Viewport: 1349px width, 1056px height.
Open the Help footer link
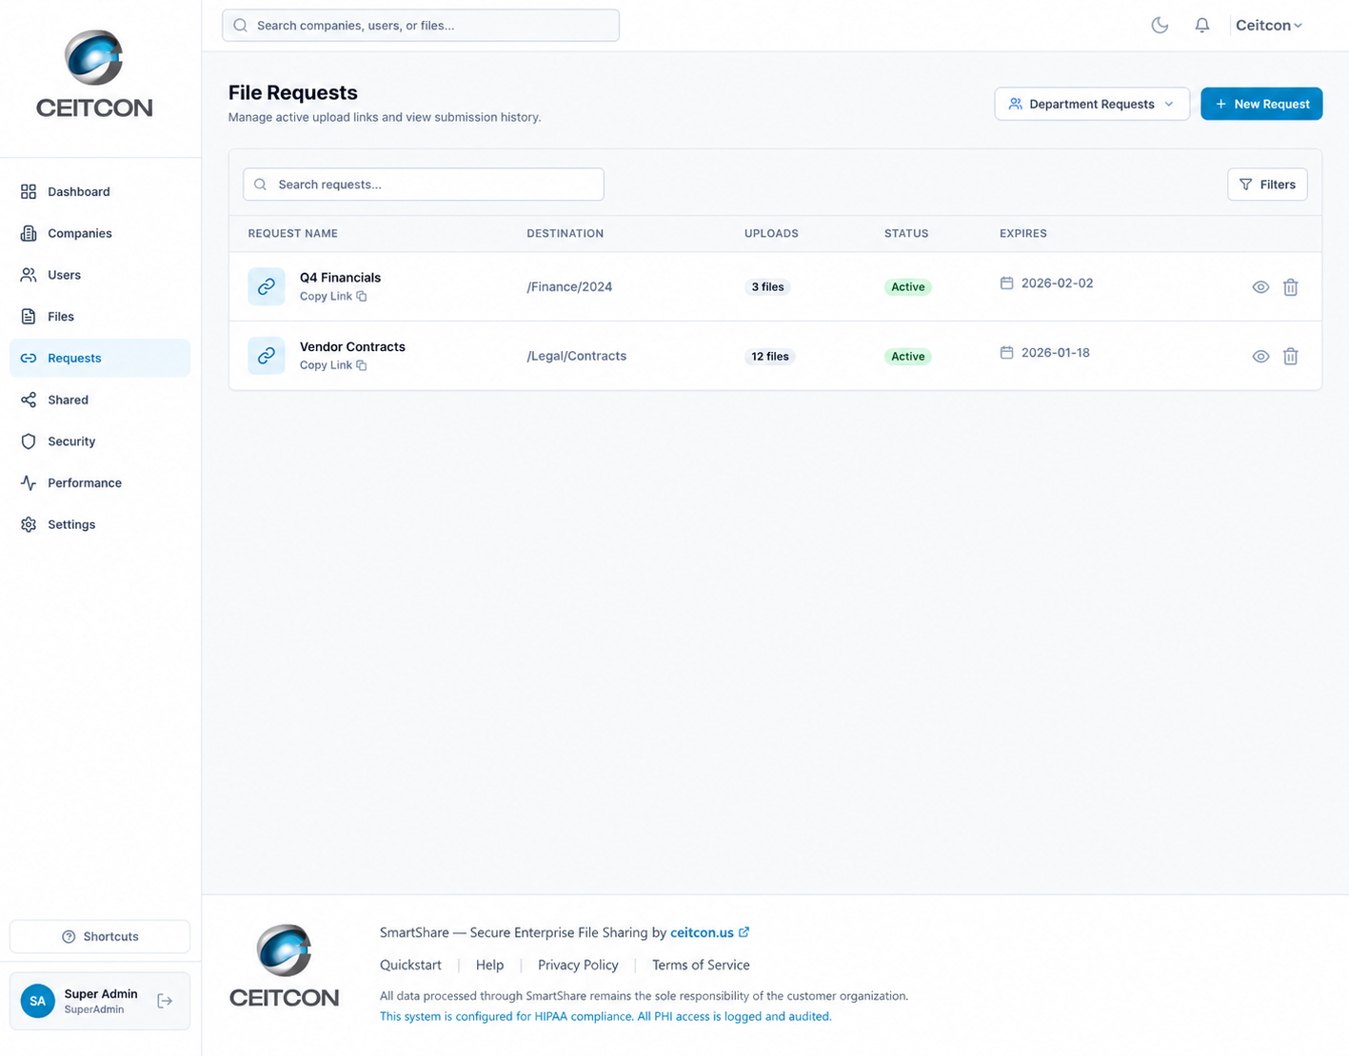(x=489, y=965)
